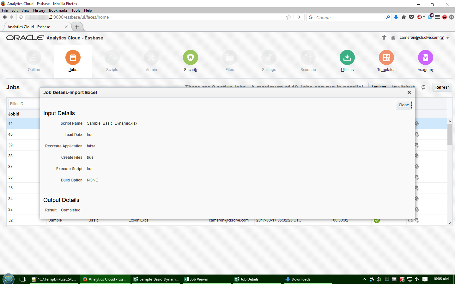This screenshot has width=455, height=284.
Task: Open the Adblock Plus dropdown arrow
Action: 424,17
